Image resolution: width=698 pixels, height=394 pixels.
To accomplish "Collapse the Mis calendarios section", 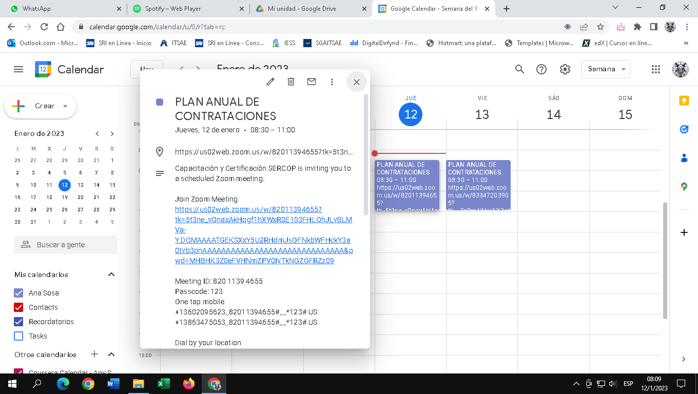I will point(111,274).
